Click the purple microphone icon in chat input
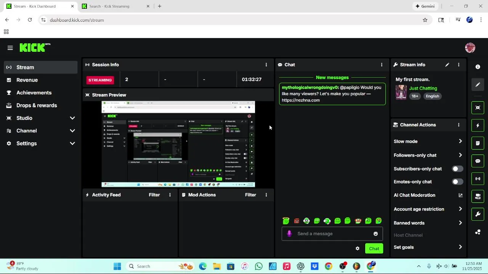The height and width of the screenshot is (274, 488). click(289, 234)
